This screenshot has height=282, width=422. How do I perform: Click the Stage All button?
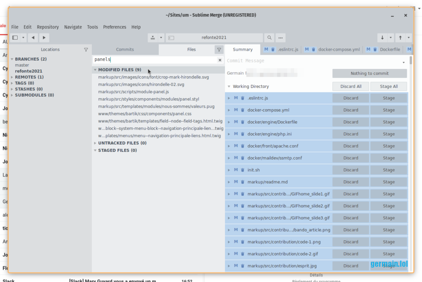[388, 87]
